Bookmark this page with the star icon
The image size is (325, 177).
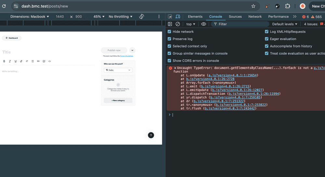click(x=253, y=6)
